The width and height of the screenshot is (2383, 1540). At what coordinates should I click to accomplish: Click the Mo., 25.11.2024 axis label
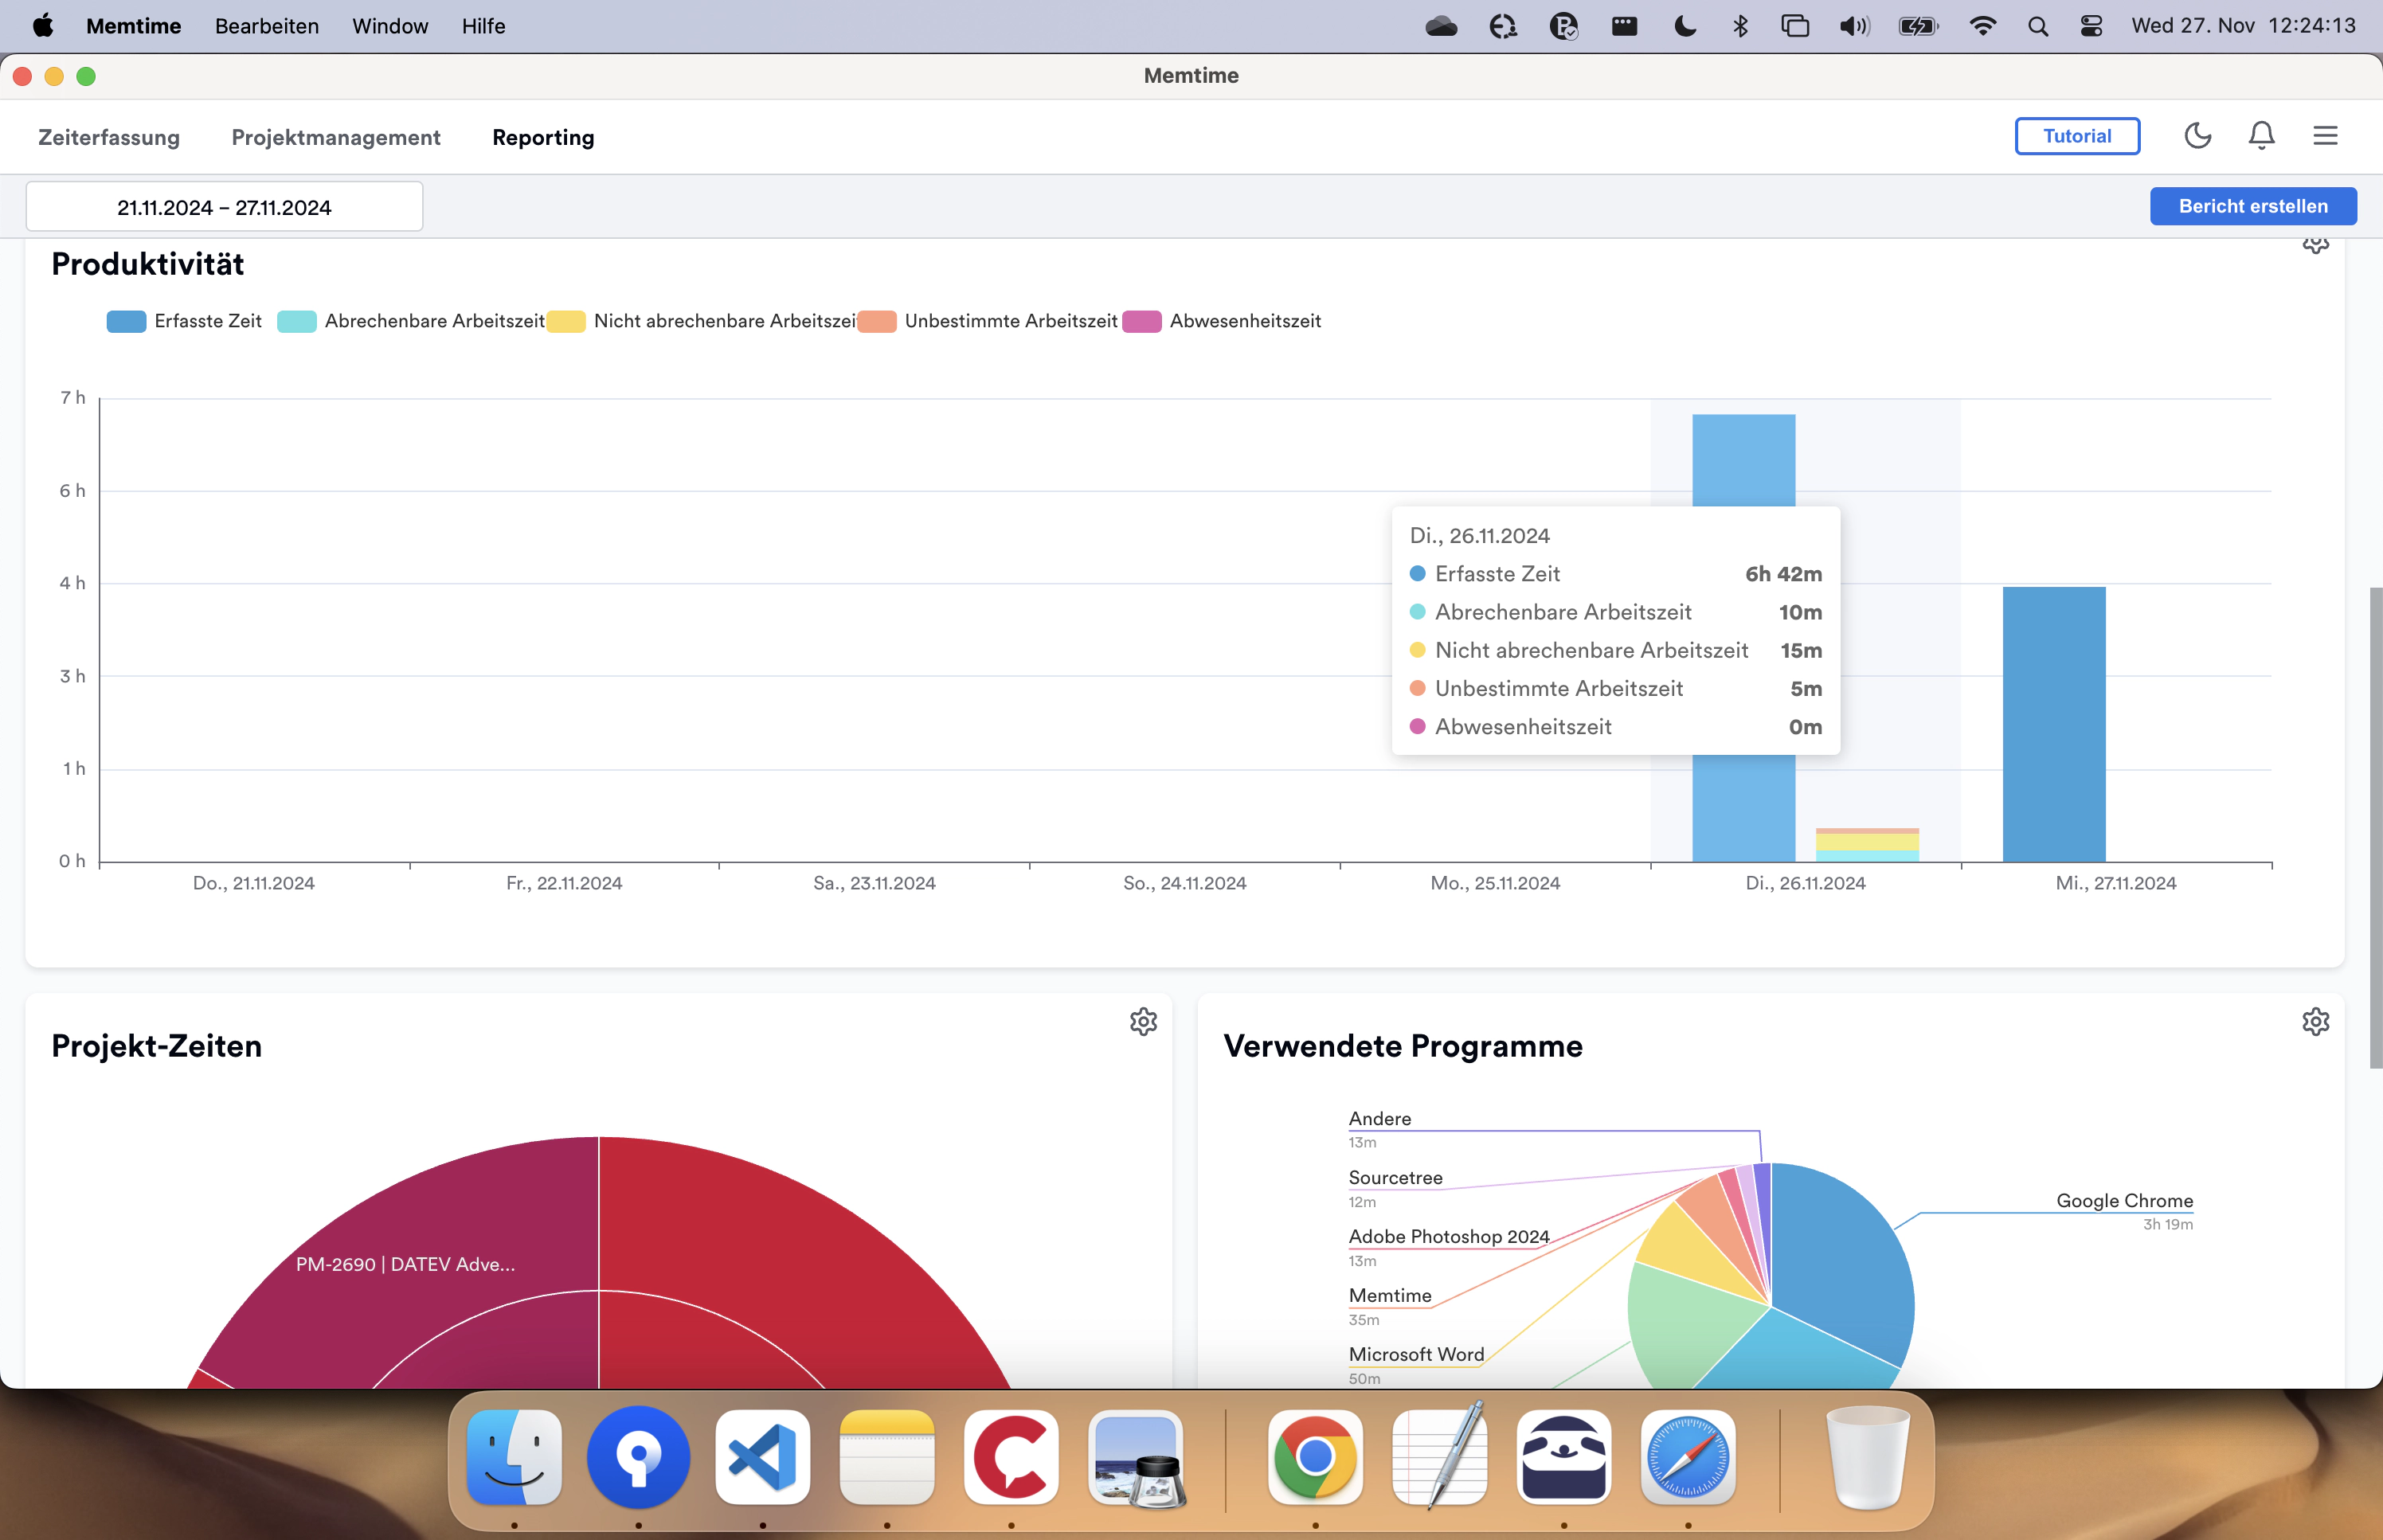[1495, 883]
